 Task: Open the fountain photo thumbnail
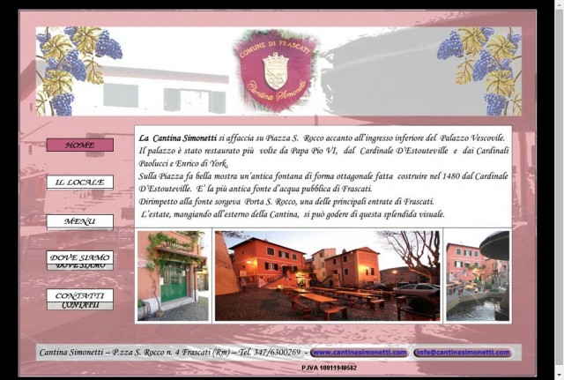[x=478, y=276]
